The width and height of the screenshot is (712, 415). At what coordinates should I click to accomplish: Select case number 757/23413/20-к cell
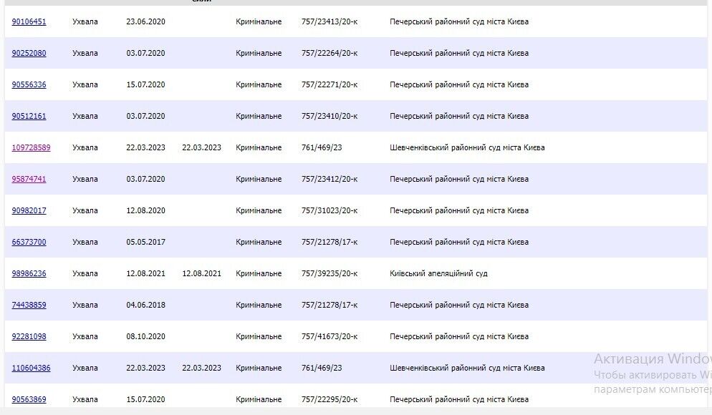329,21
